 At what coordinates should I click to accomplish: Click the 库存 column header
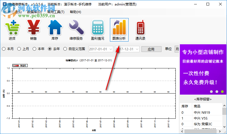tap(186, 106)
